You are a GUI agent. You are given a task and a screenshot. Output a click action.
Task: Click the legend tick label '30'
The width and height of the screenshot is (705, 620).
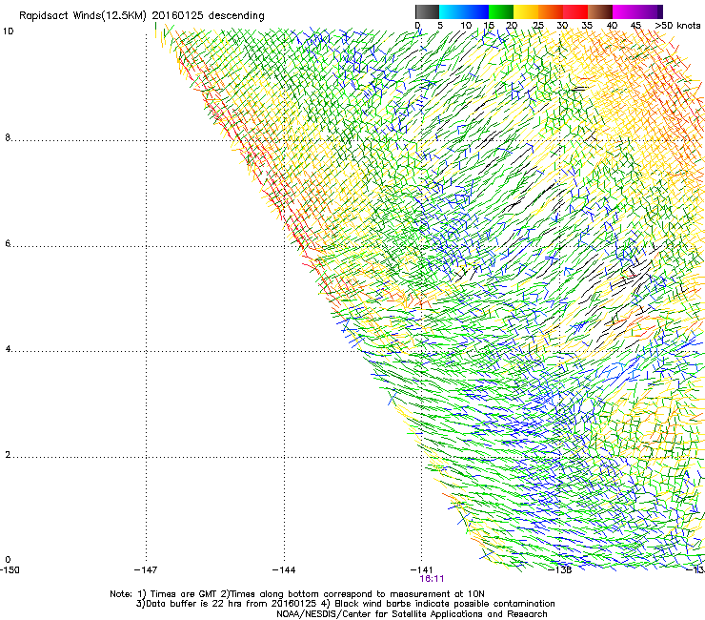tap(562, 26)
